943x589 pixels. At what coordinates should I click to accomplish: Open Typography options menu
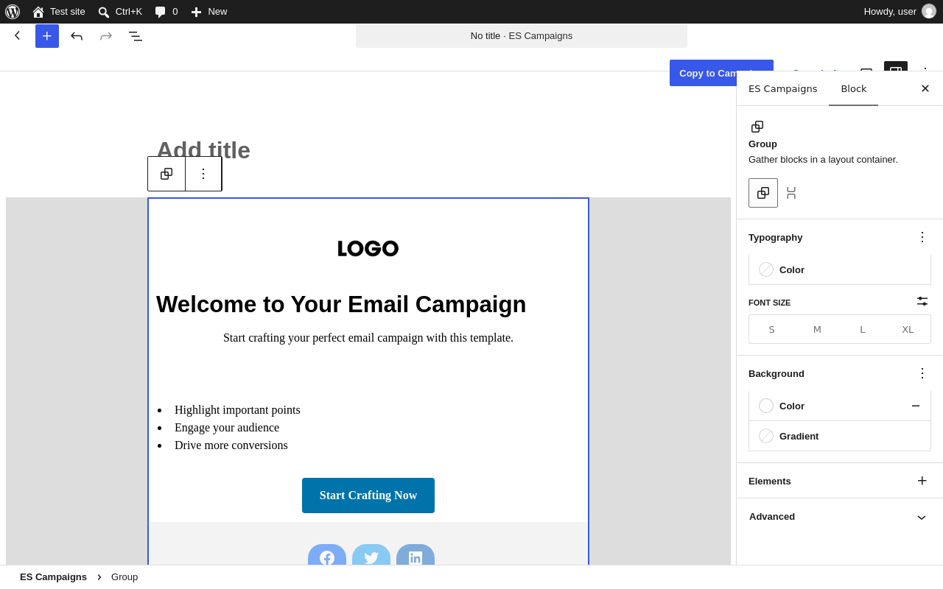click(922, 237)
